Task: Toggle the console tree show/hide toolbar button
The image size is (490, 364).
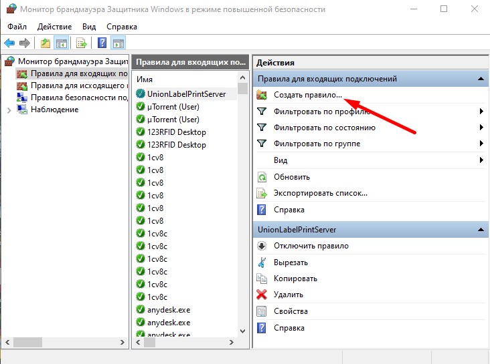Action: tap(62, 43)
